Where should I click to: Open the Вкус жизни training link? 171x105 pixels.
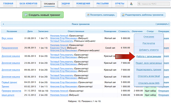pos(7,38)
